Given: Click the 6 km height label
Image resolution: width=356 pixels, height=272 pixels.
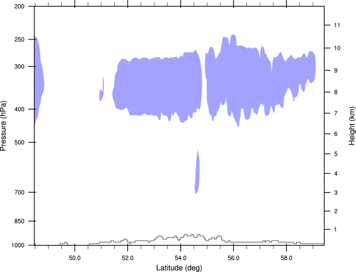Looking at the screenshot, I should tap(335, 134).
